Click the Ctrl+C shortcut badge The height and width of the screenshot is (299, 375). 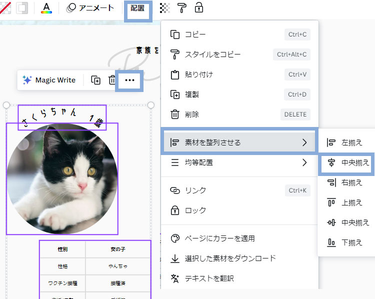(x=297, y=34)
